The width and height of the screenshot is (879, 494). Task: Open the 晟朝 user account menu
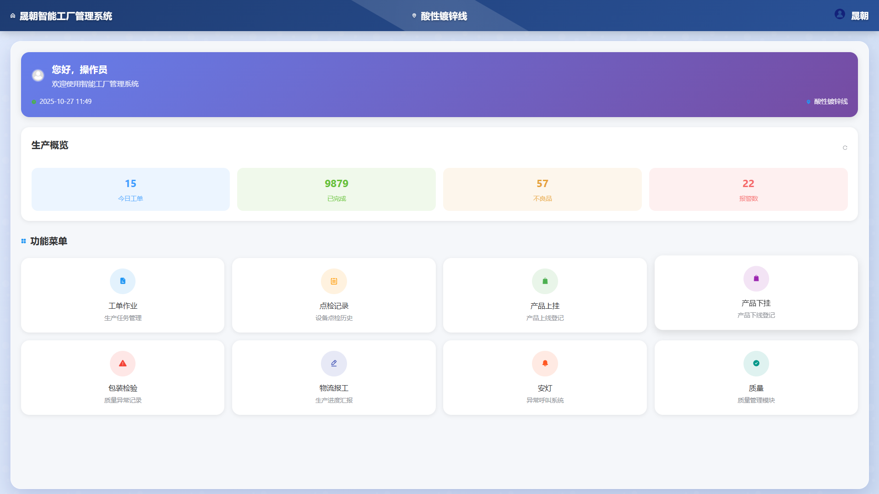pos(859,16)
